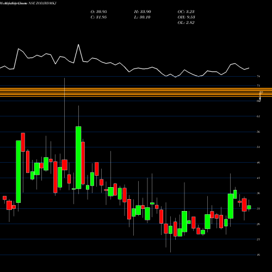Viewport: 272px width, 272px height.
Task: Click the price axis label 21
Action: click(x=258, y=239)
